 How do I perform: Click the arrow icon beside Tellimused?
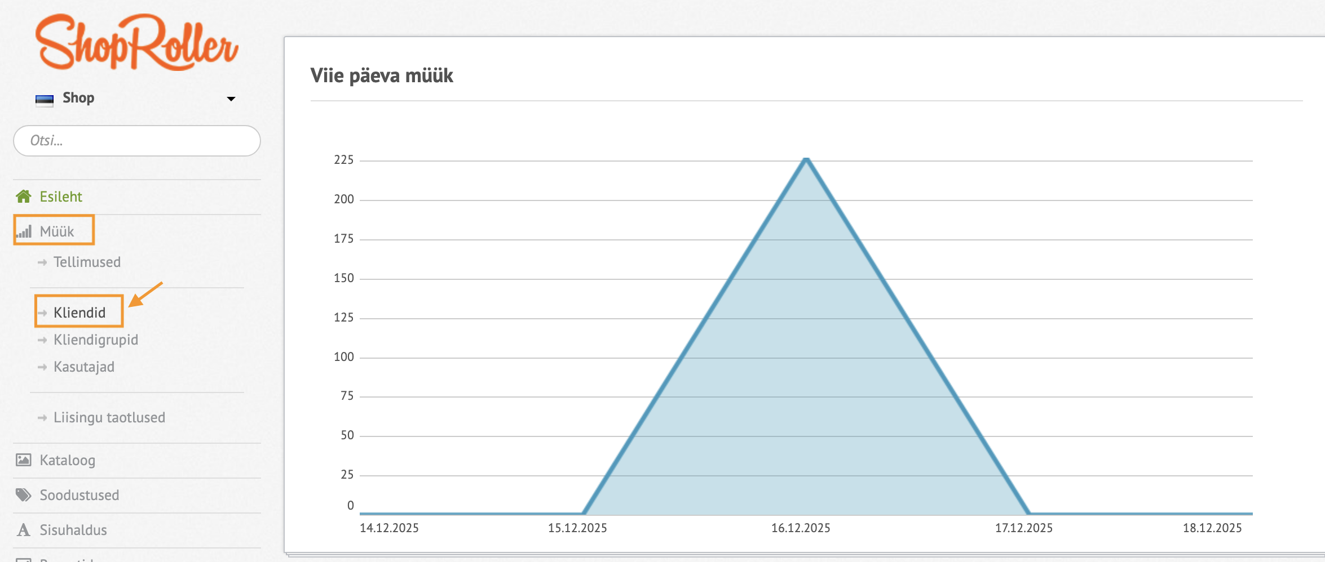tap(42, 262)
